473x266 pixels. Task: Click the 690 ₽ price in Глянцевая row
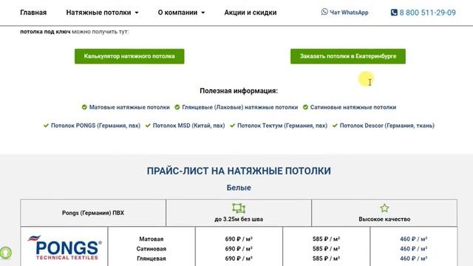point(239,259)
